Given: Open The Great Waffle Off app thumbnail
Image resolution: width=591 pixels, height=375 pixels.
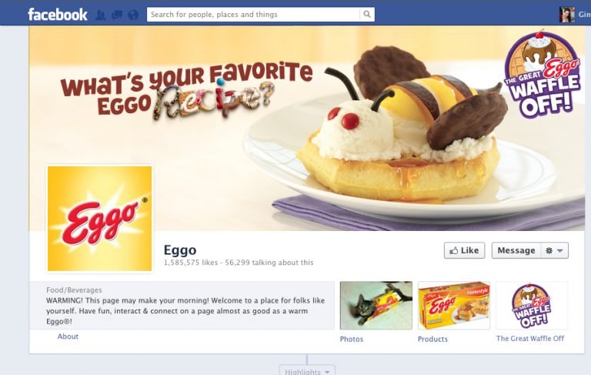Looking at the screenshot, I should tap(532, 306).
